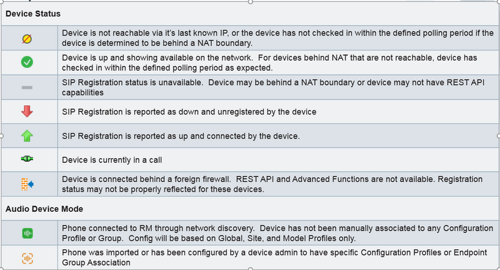Click the gray dash SIP unavailable icon
The height and width of the screenshot is (270, 500).
point(27,87)
